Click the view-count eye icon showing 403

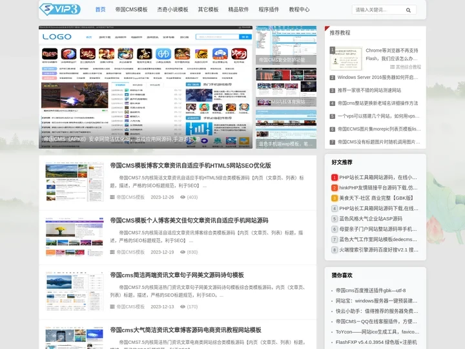coord(183,197)
